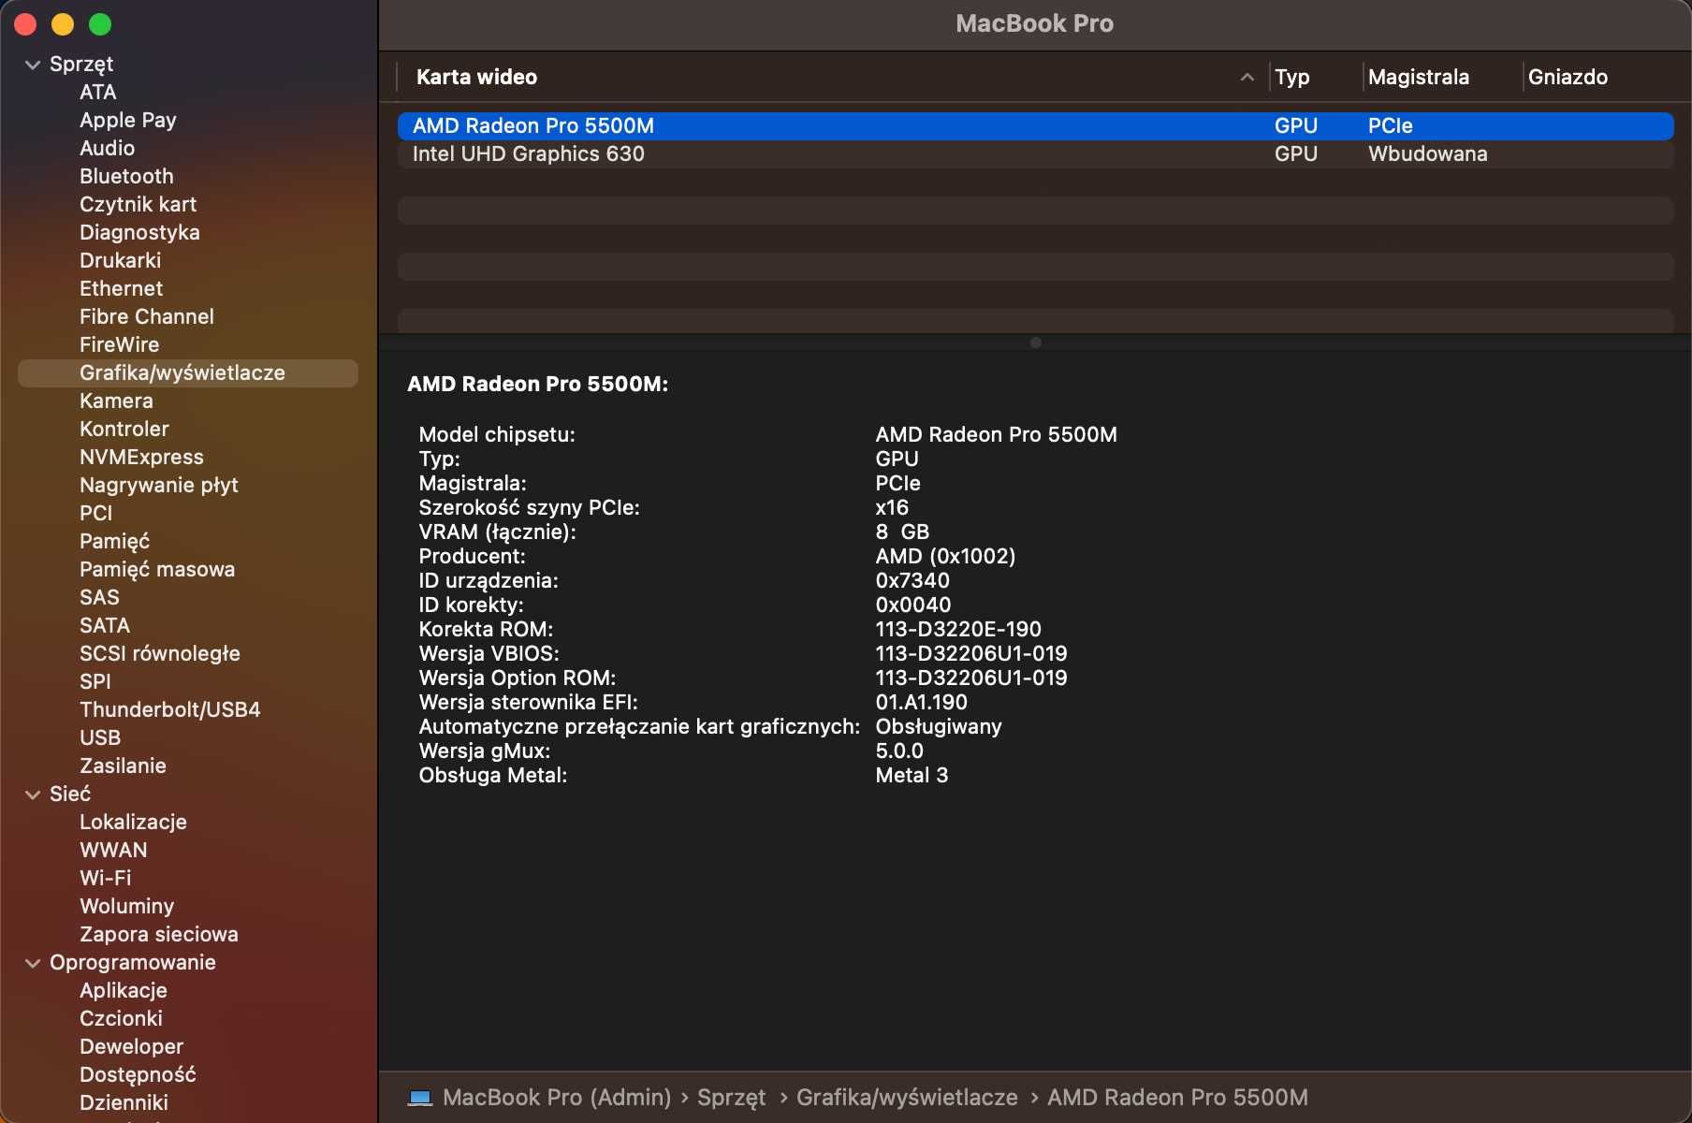Click gMux version 5.0.0 value

coord(899,751)
